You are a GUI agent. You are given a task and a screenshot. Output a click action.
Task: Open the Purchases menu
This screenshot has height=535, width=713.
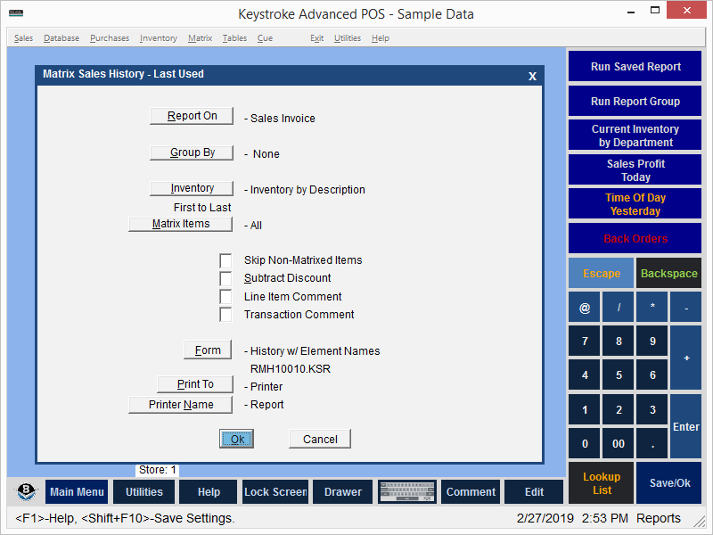(x=110, y=38)
